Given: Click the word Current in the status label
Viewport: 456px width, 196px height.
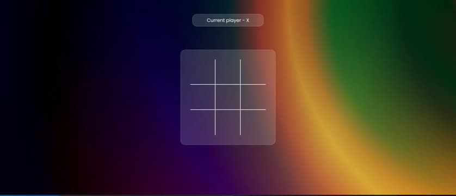Looking at the screenshot, I should (x=215, y=20).
